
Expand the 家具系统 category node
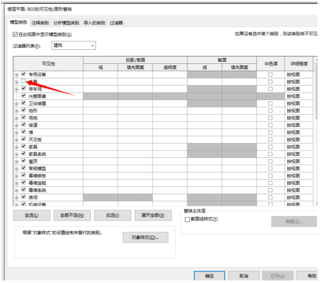[x=17, y=155]
